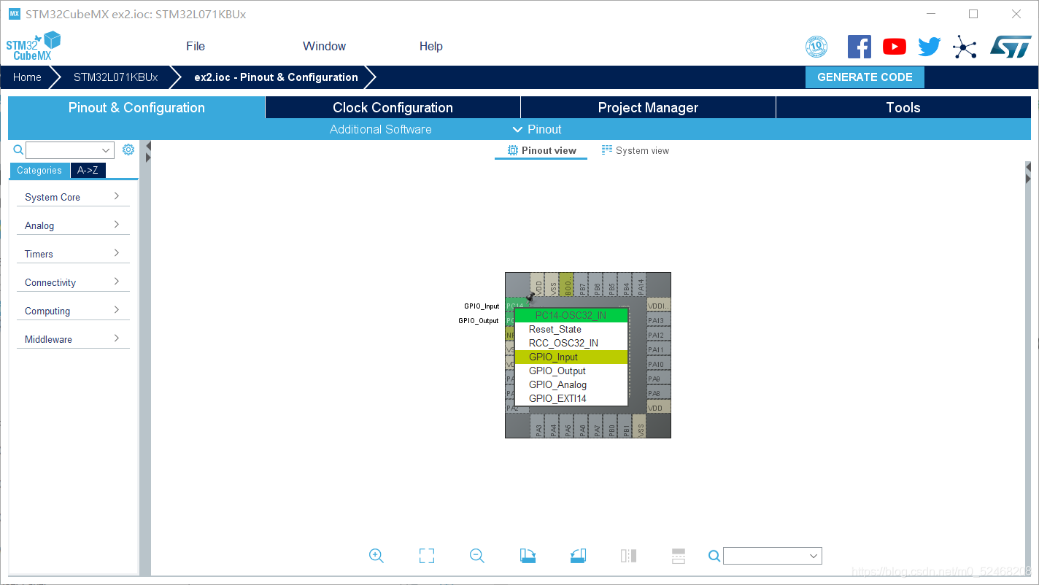Click pin PA9 on the chip
This screenshot has height=585, width=1039.
[658, 379]
